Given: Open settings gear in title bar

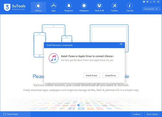Looking at the screenshot, I should point(147,2).
